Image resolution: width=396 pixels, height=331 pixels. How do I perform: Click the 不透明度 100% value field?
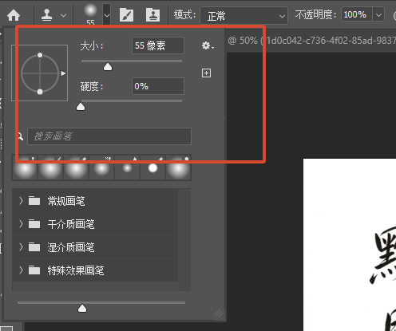(x=357, y=14)
